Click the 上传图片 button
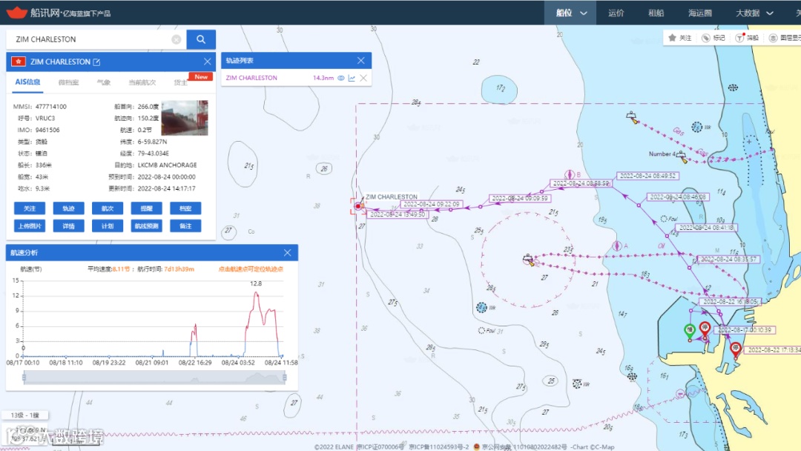Viewport: 801px width, 451px height. click(x=30, y=225)
